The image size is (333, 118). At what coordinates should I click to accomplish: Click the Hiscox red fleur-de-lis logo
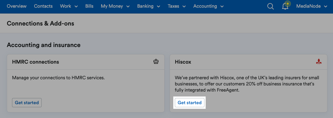[x=319, y=62]
